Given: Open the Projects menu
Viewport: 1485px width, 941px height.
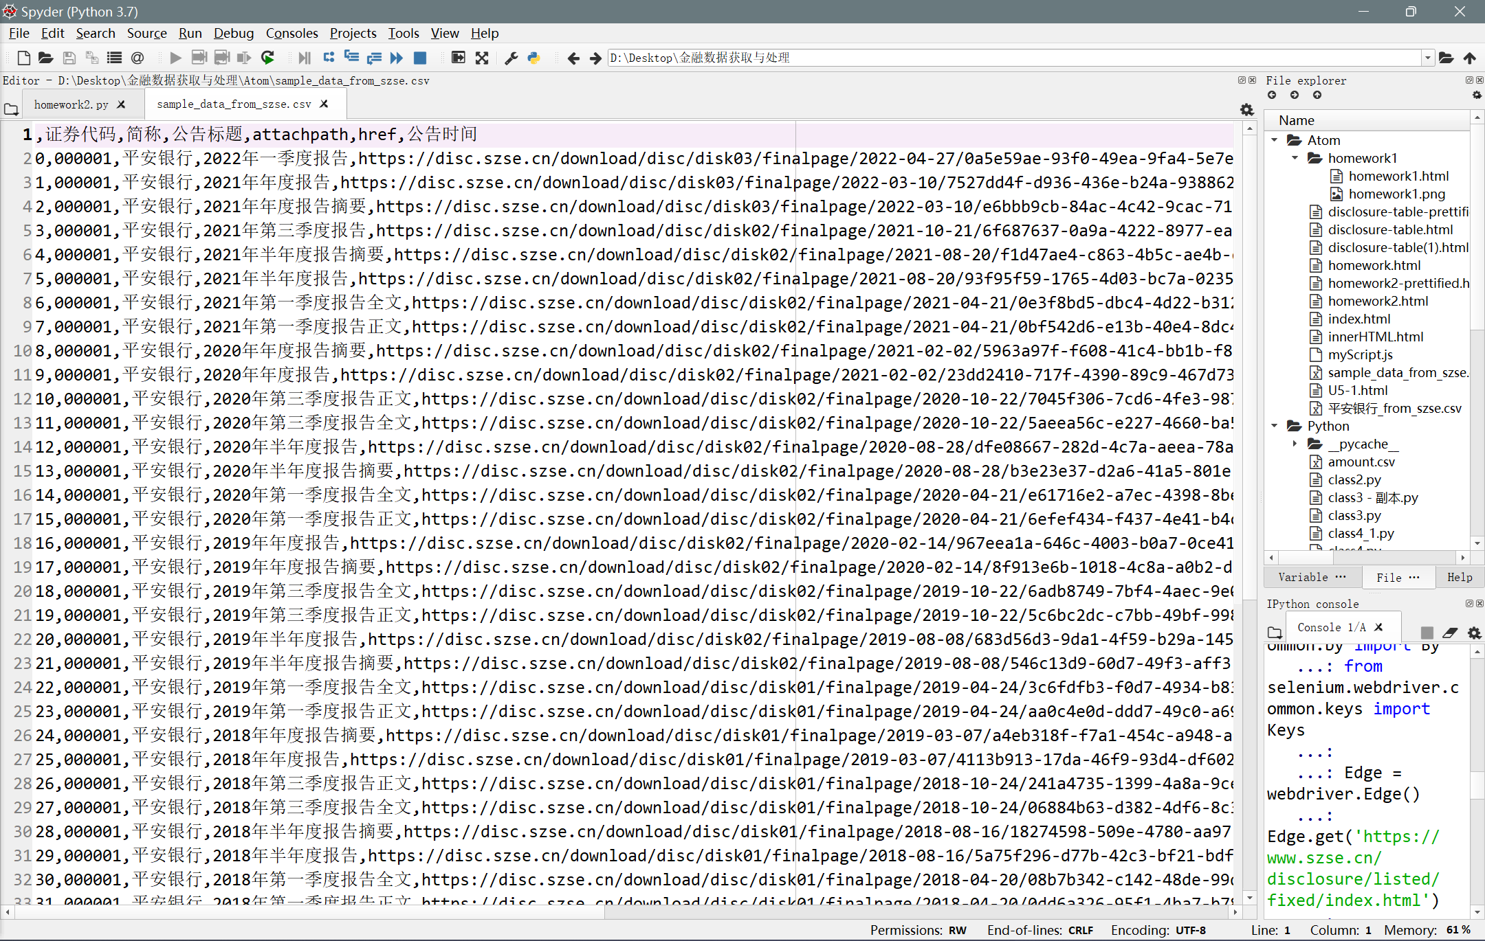Looking at the screenshot, I should 353,33.
